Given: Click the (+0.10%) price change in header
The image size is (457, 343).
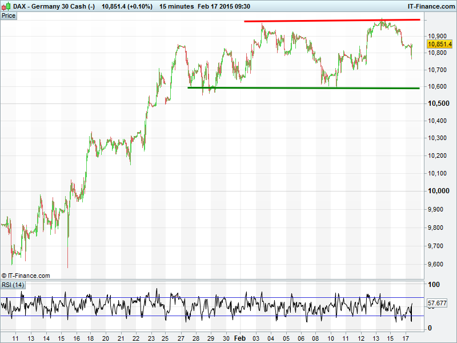Looking at the screenshot, I should [137, 6].
